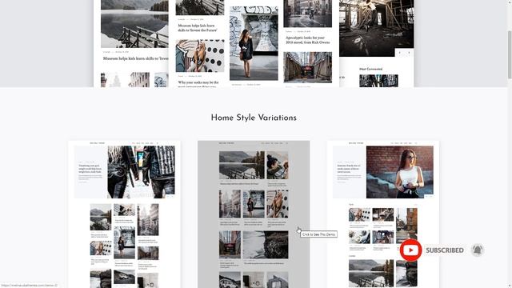Image resolution: width=512 pixels, height=288 pixels.
Task: Click the "Home Style Variations" heading
Action: 254,118
